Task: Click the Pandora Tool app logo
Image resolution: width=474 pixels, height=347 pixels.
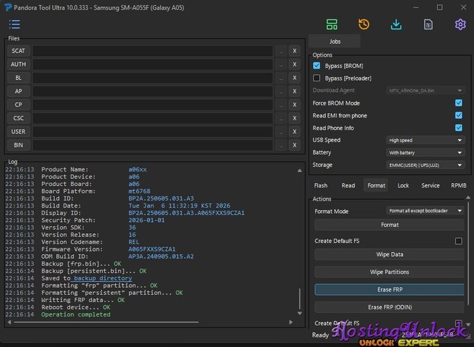Action: pyautogui.click(x=8, y=7)
